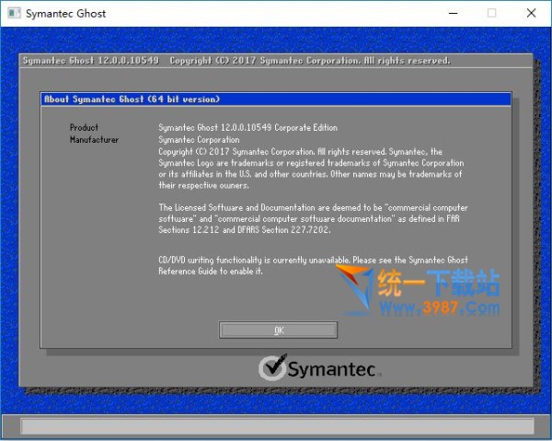
Task: Click the 'Symantec Corporation' manufacturer value
Action: (199, 140)
